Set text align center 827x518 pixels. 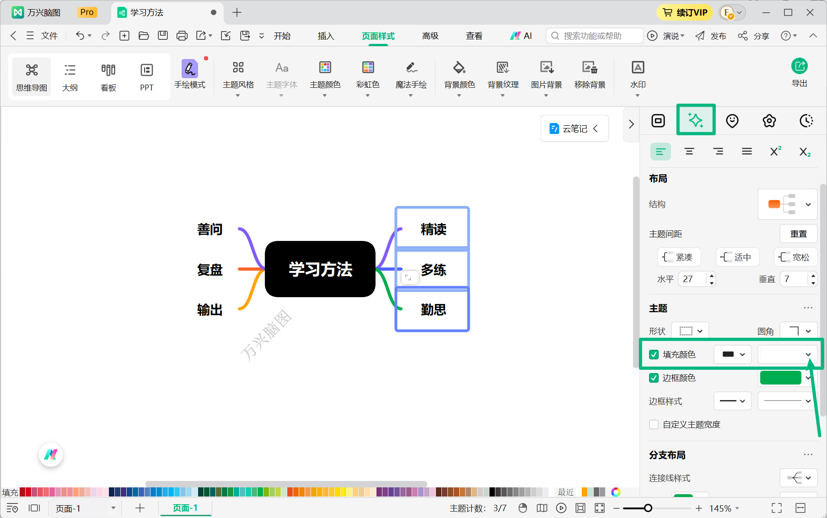[x=689, y=151]
